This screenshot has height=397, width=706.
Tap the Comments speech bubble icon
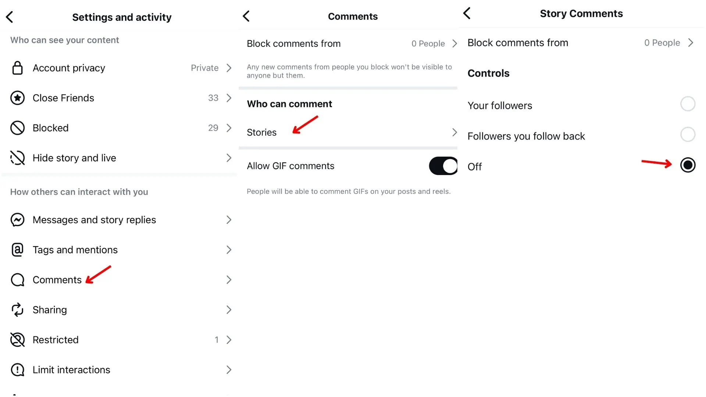point(17,280)
